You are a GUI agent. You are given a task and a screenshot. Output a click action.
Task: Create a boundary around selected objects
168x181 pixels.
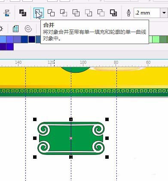point(113,13)
